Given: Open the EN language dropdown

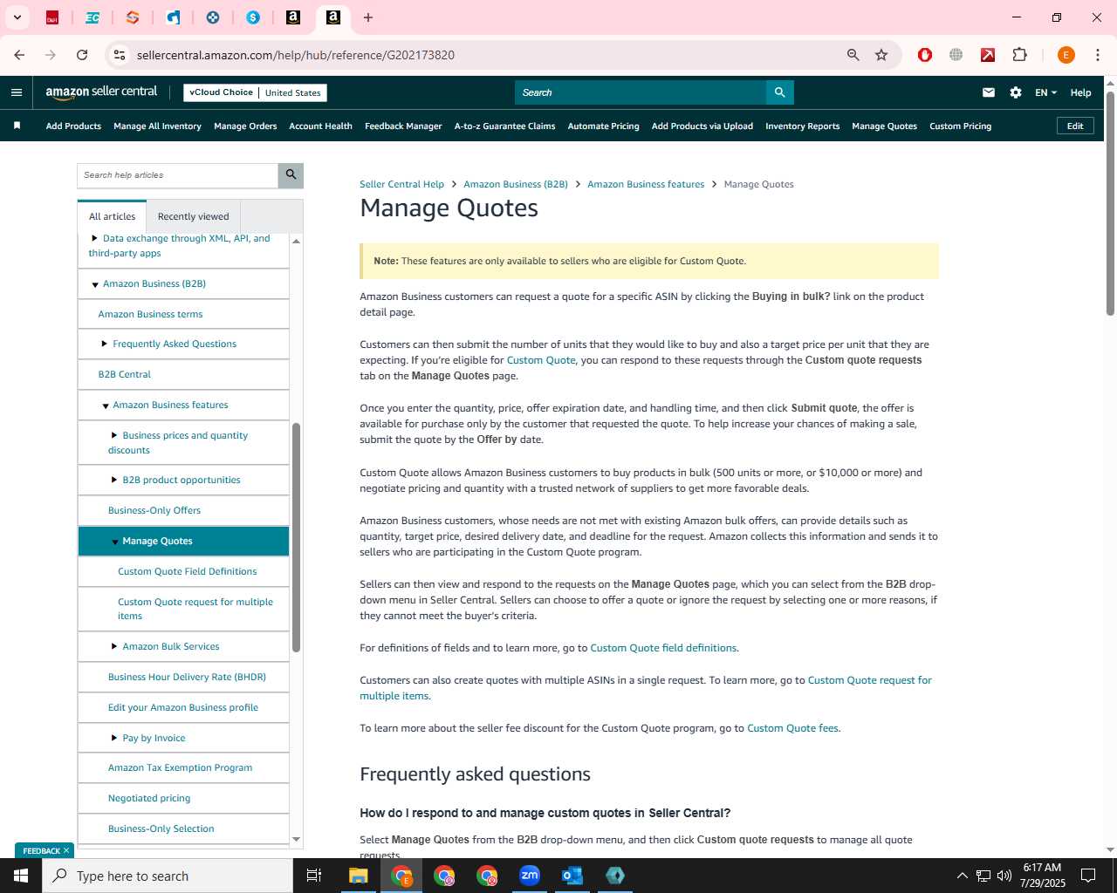Looking at the screenshot, I should (1045, 92).
